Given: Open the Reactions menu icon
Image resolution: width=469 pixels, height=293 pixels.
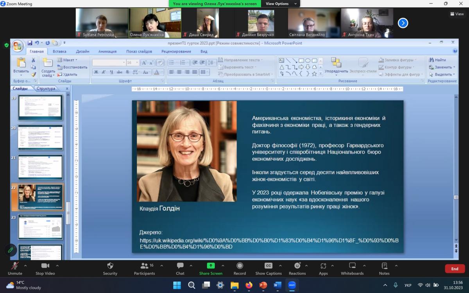Looking at the screenshot, I should tap(297, 266).
